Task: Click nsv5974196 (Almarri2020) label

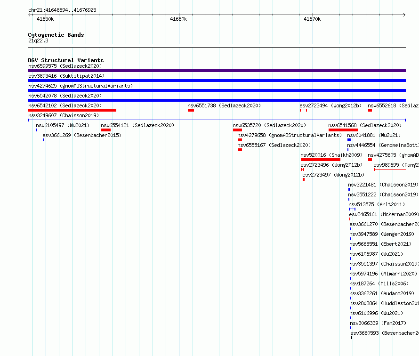Action: (383, 274)
